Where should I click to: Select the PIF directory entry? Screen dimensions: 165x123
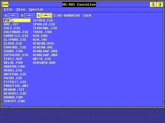(x=17, y=20)
